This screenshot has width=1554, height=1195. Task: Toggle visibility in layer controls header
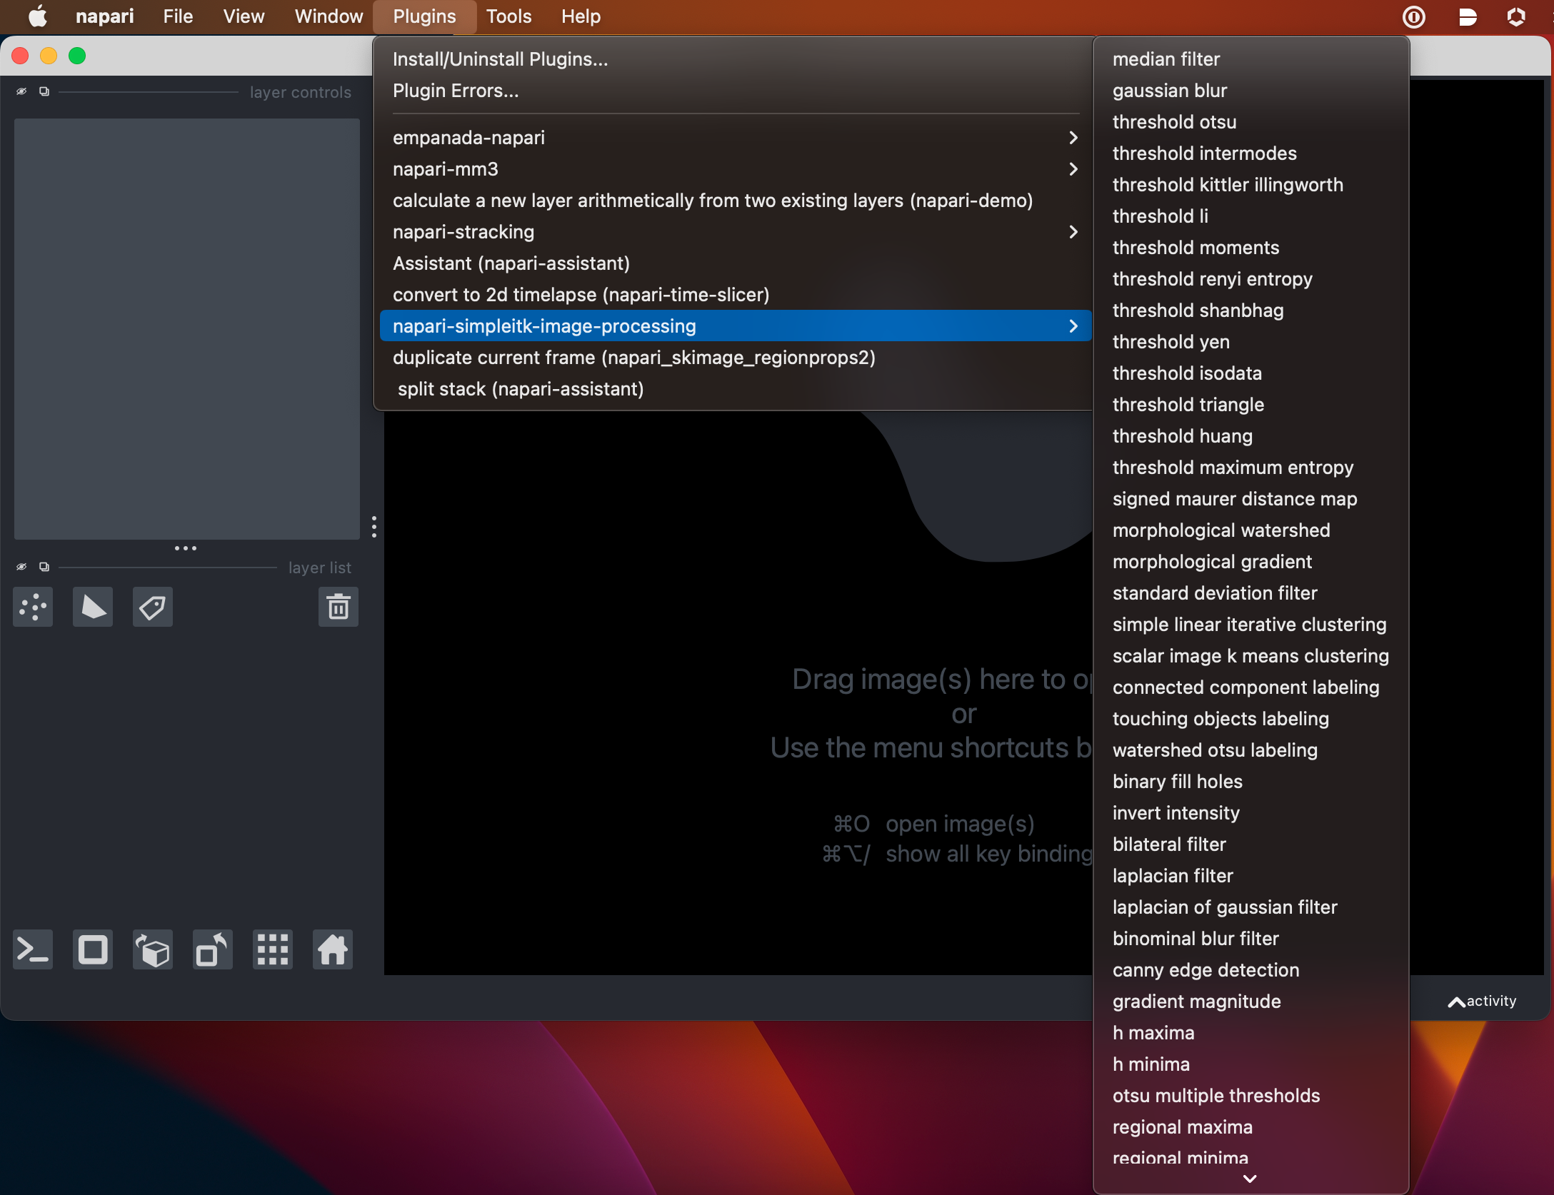tap(21, 91)
